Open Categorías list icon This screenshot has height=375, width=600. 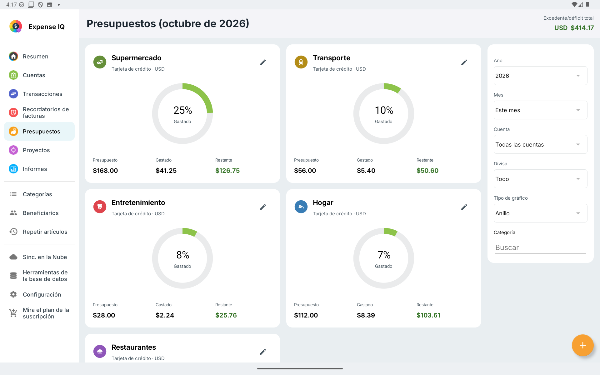point(13,194)
